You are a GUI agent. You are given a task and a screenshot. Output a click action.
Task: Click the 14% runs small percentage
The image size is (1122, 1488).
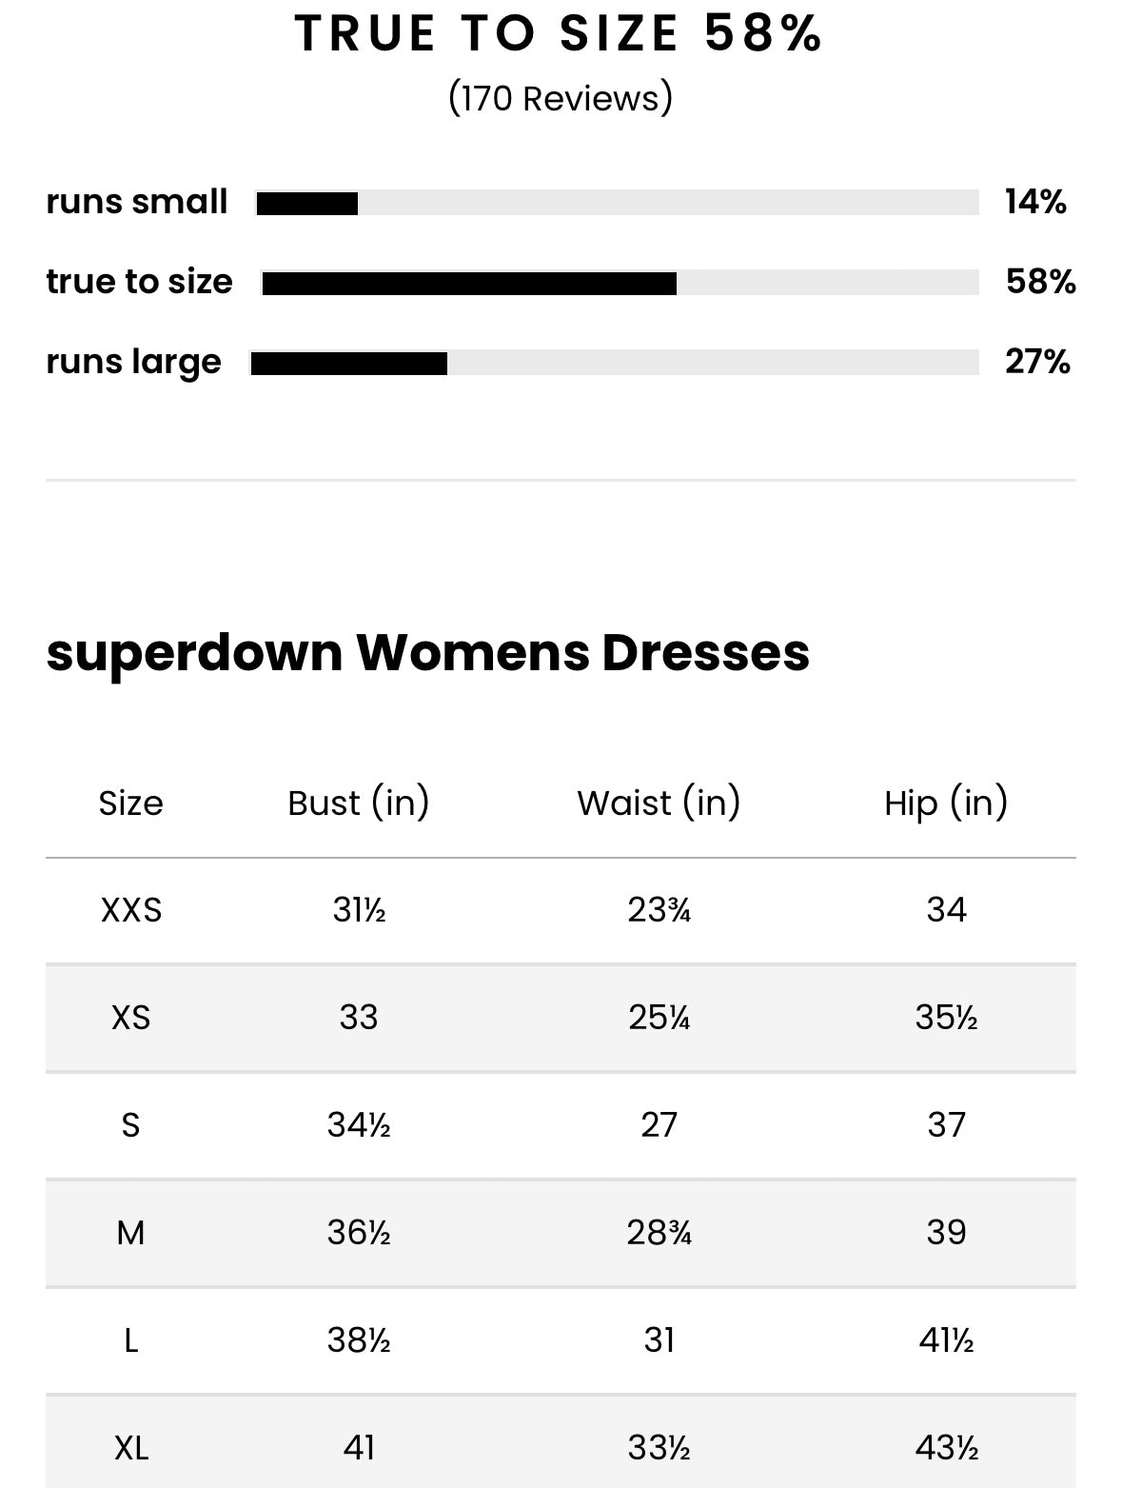point(1035,202)
